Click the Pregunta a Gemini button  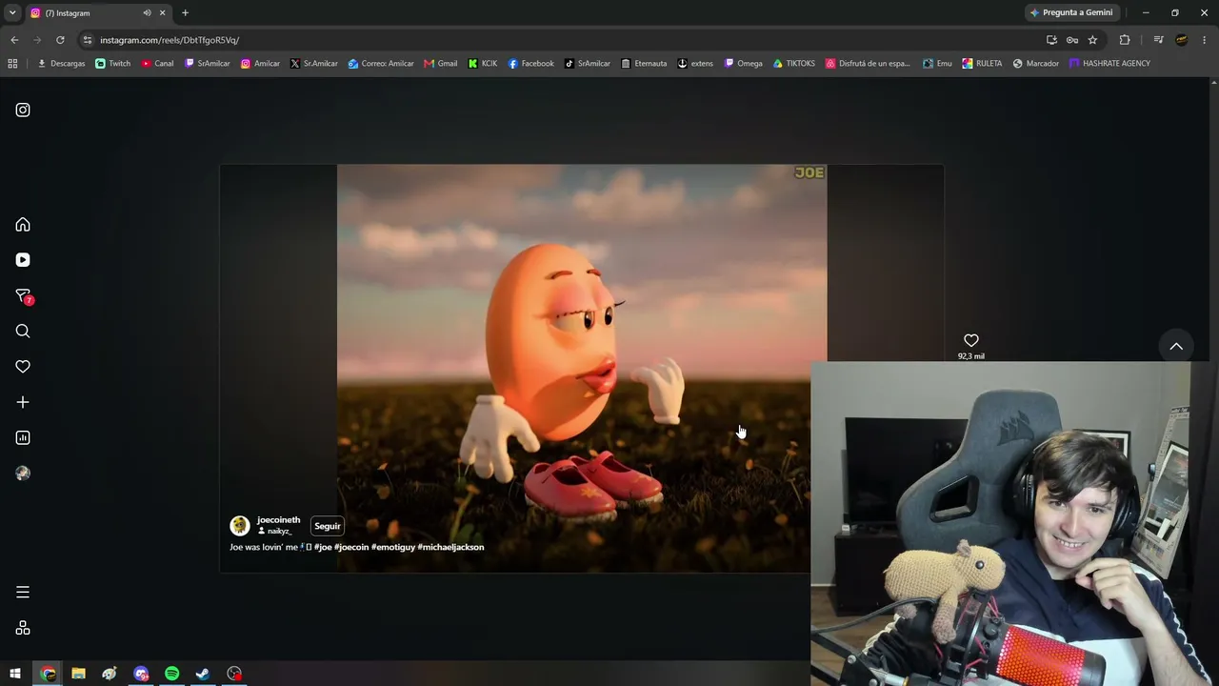tap(1071, 12)
